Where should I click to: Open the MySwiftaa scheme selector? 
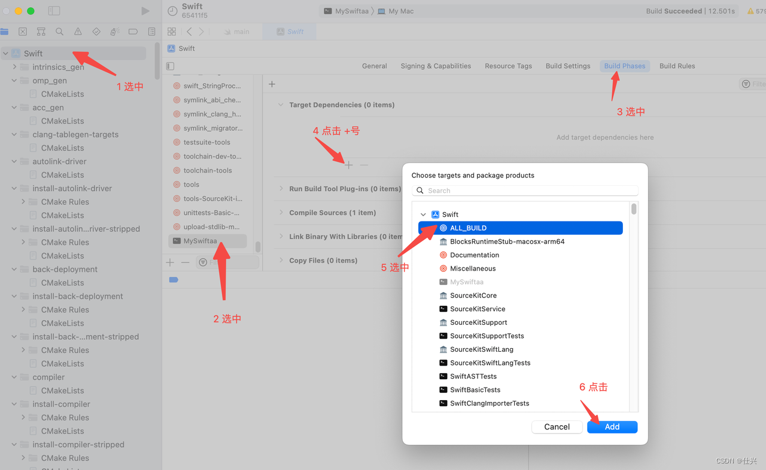click(x=346, y=11)
